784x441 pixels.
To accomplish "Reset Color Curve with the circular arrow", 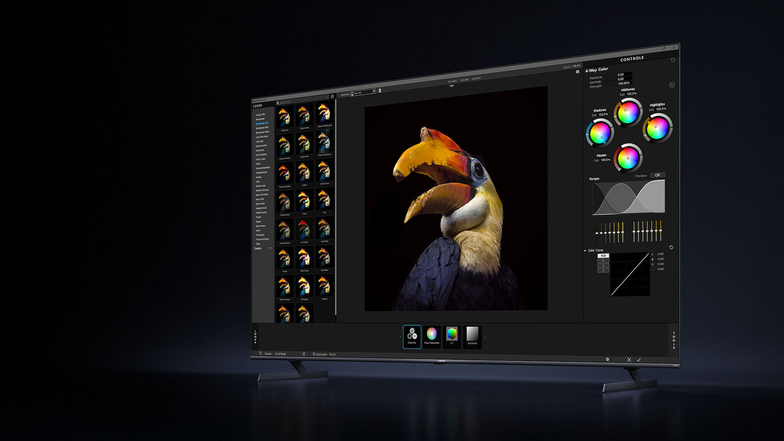I will (x=671, y=247).
